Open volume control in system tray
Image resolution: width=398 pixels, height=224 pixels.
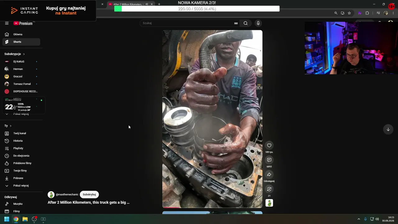click(377, 219)
